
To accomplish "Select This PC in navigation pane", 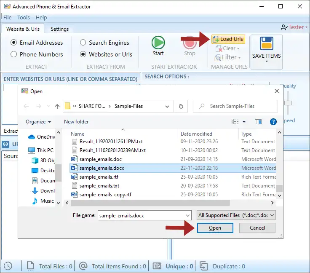I will (x=41, y=150).
